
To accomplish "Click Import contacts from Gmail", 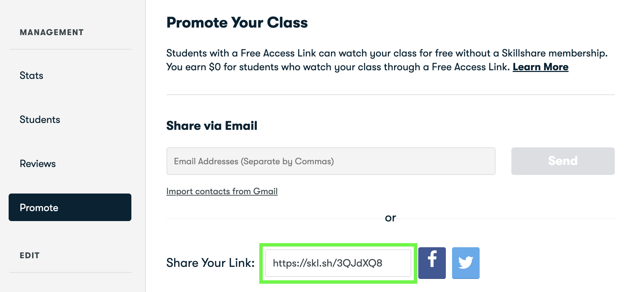I will coord(222,191).
